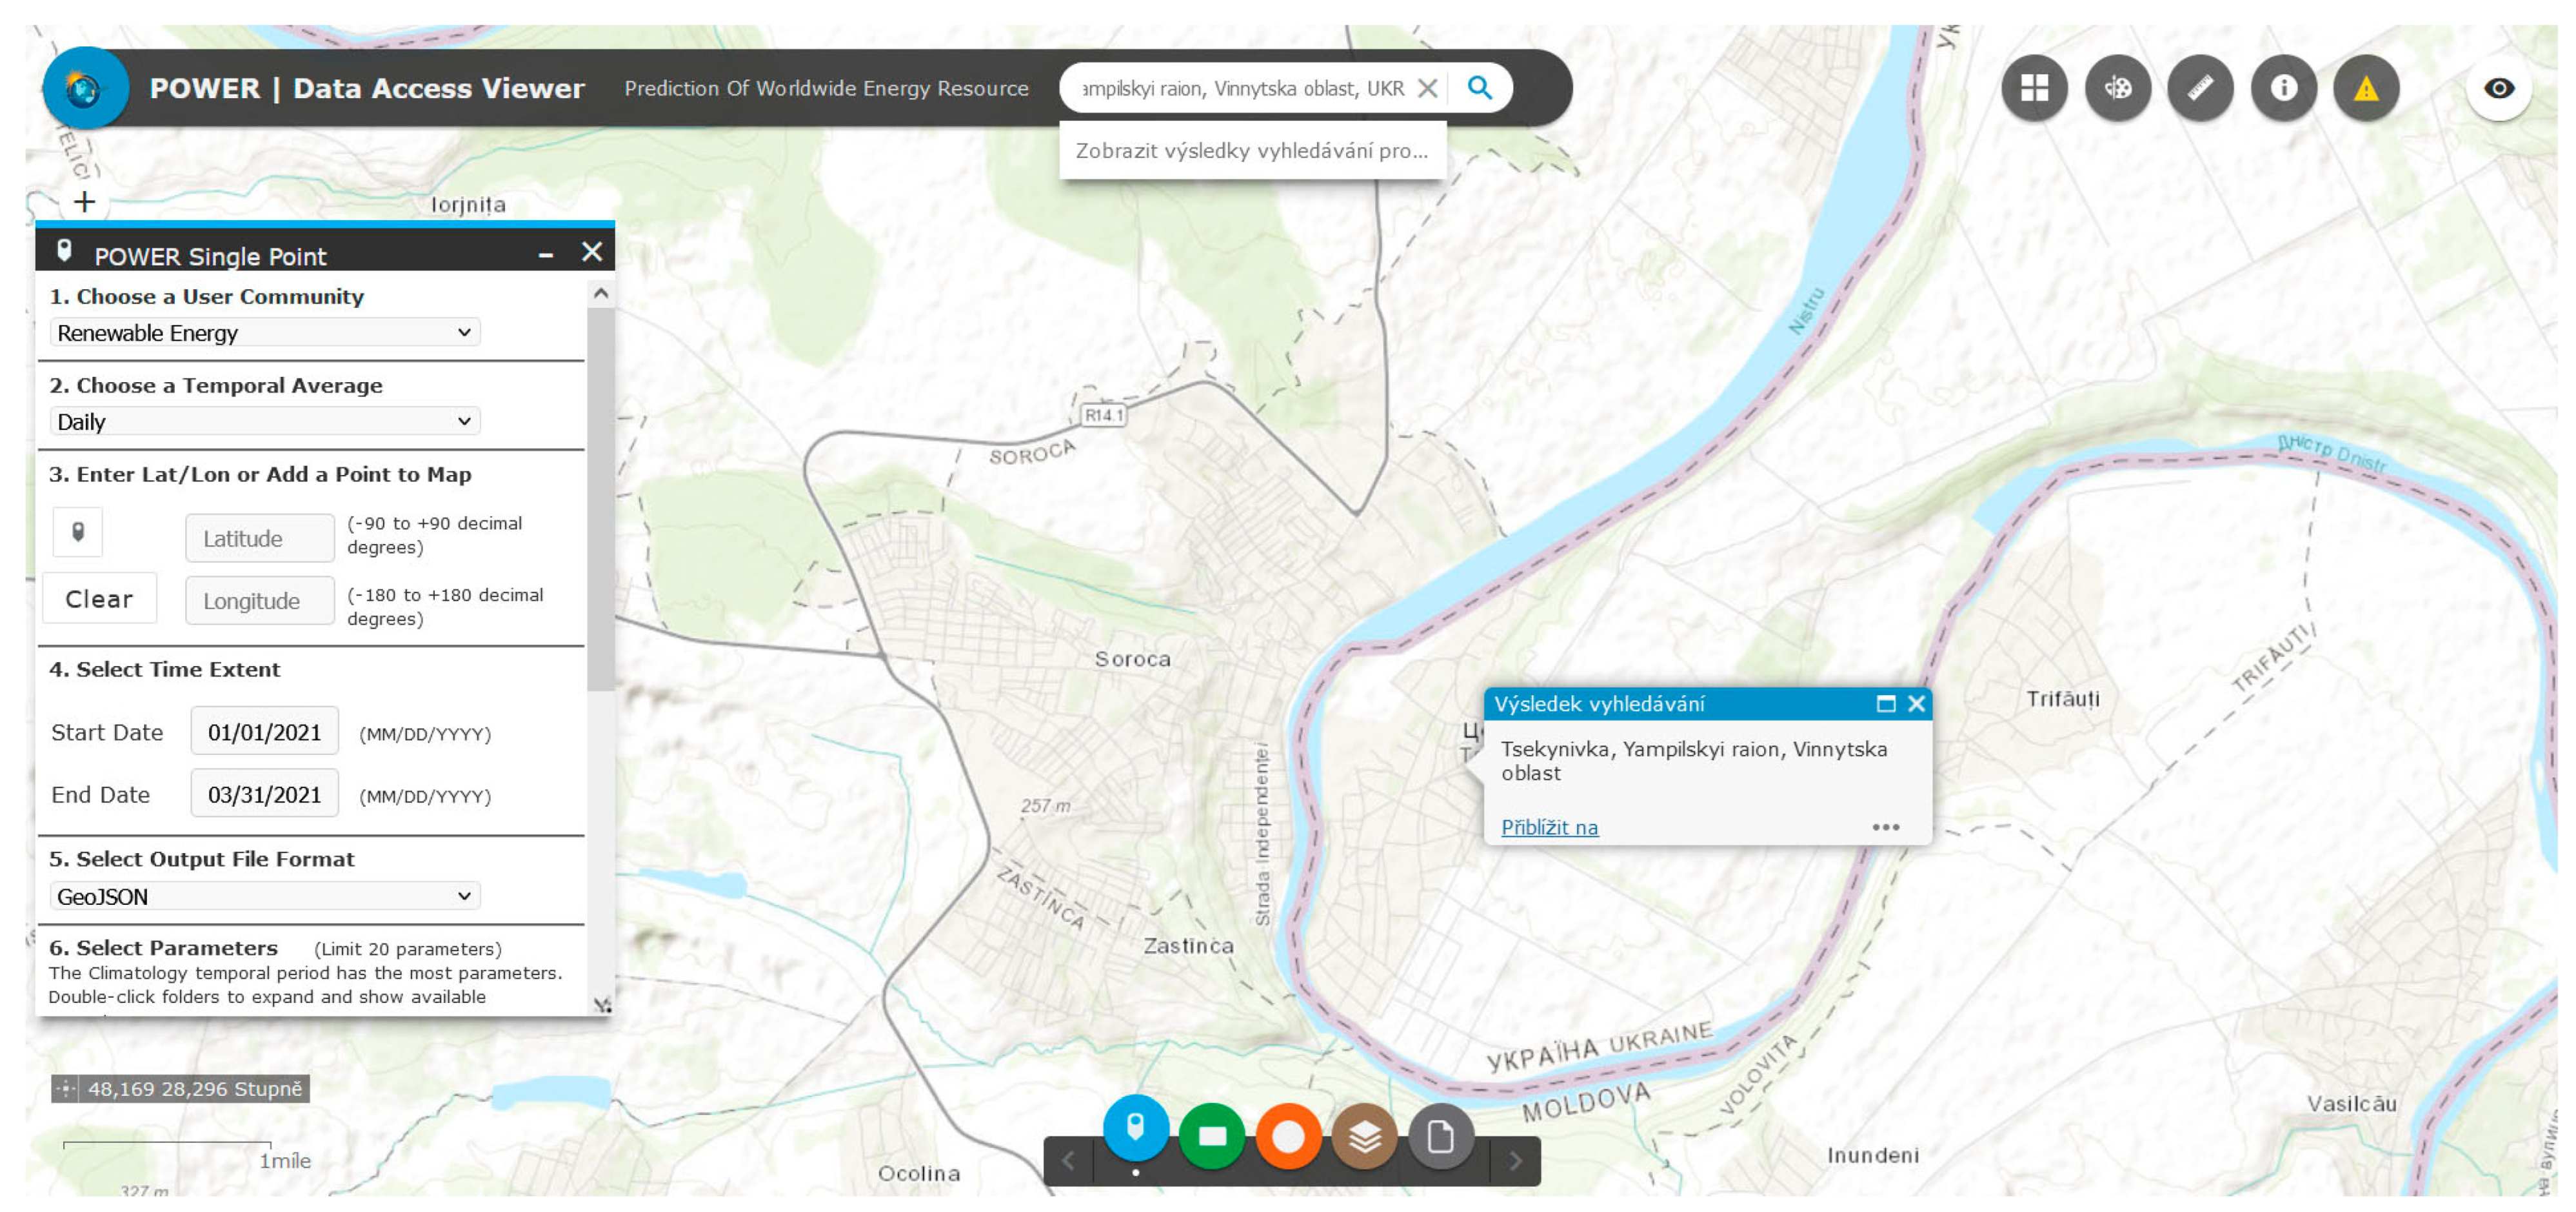Select the search results suggestion entry

[x=1251, y=151]
